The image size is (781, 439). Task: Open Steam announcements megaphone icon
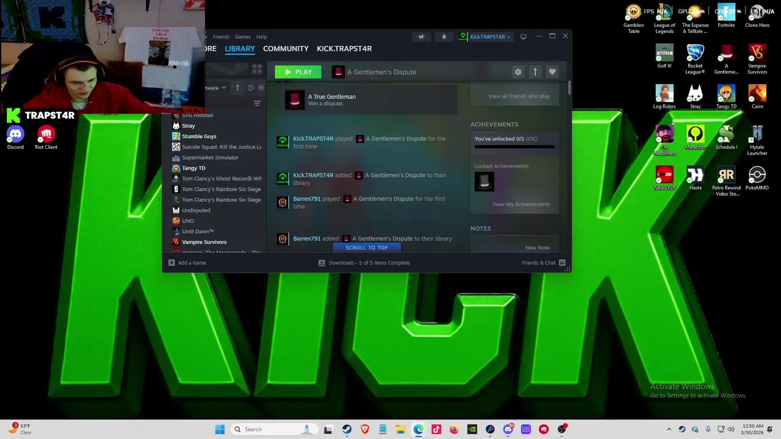(421, 37)
